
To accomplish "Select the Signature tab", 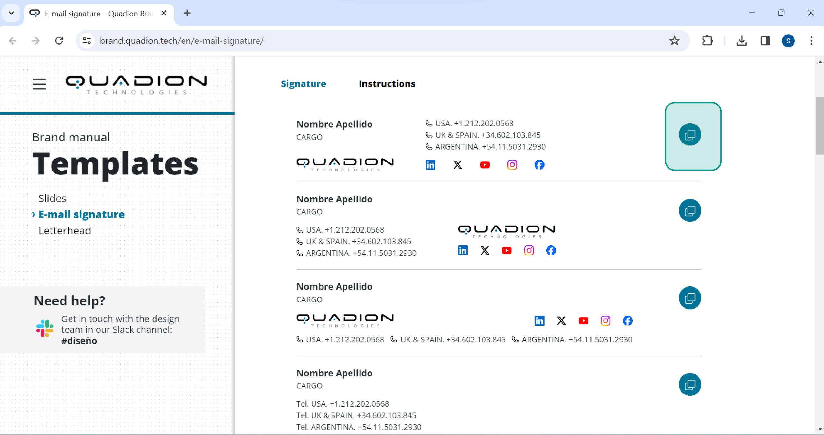I will [x=303, y=84].
